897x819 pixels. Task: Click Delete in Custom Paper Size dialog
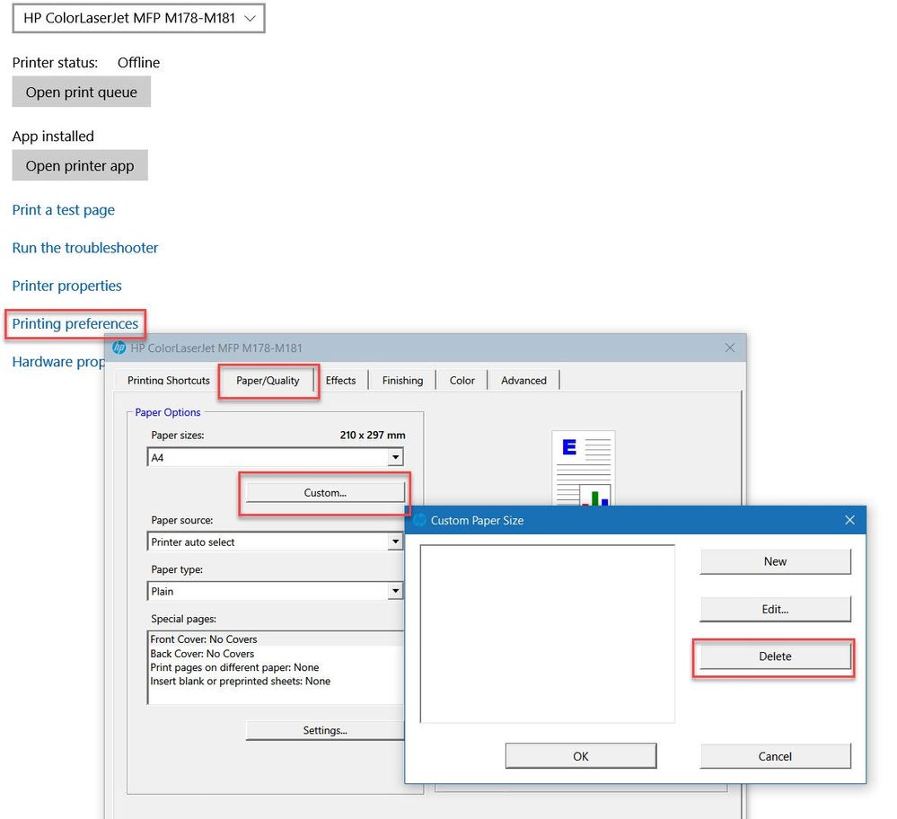pos(775,656)
